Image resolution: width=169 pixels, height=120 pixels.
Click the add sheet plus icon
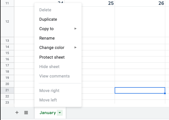(17, 113)
